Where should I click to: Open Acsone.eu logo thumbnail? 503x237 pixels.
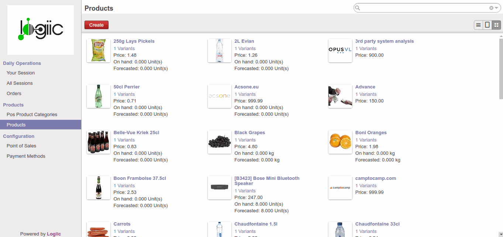point(220,96)
